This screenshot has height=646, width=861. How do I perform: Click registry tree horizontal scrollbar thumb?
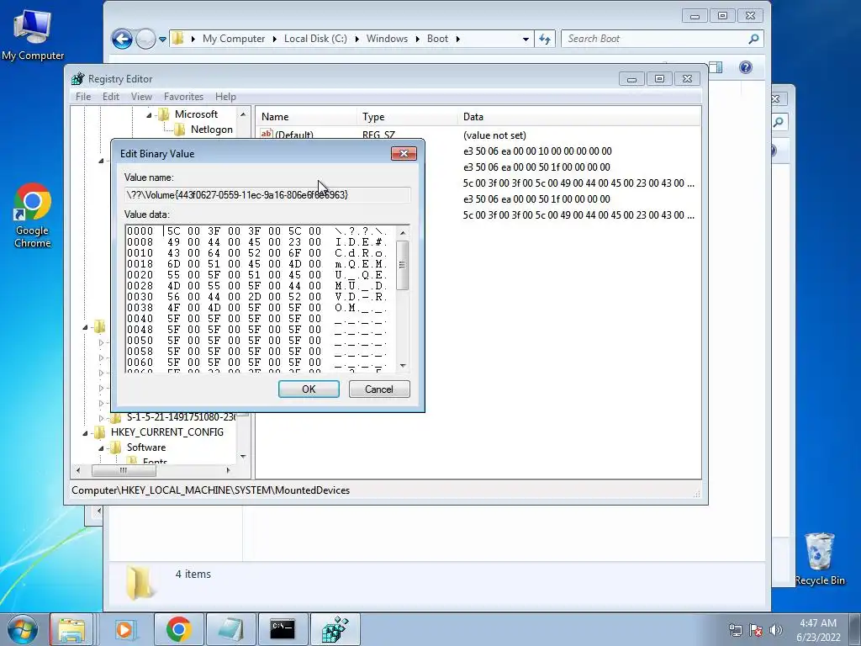(124, 471)
